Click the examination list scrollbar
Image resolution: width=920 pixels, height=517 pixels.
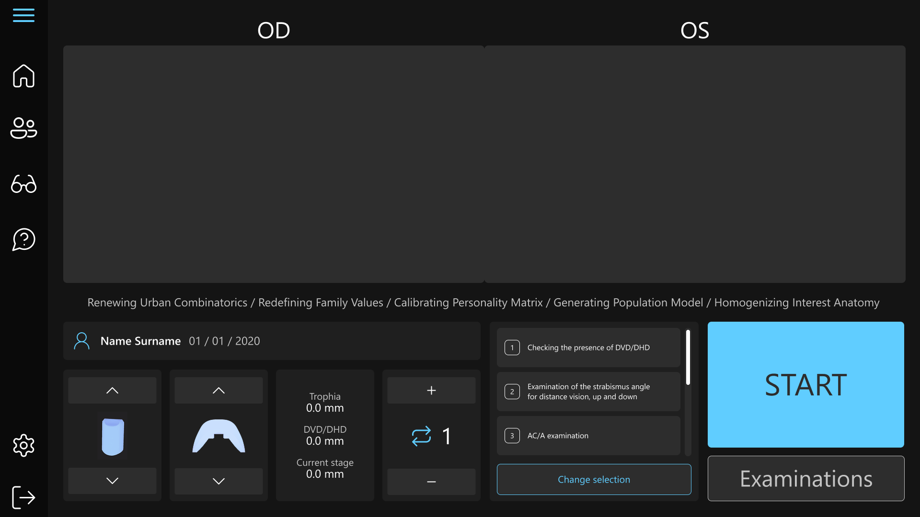point(688,357)
